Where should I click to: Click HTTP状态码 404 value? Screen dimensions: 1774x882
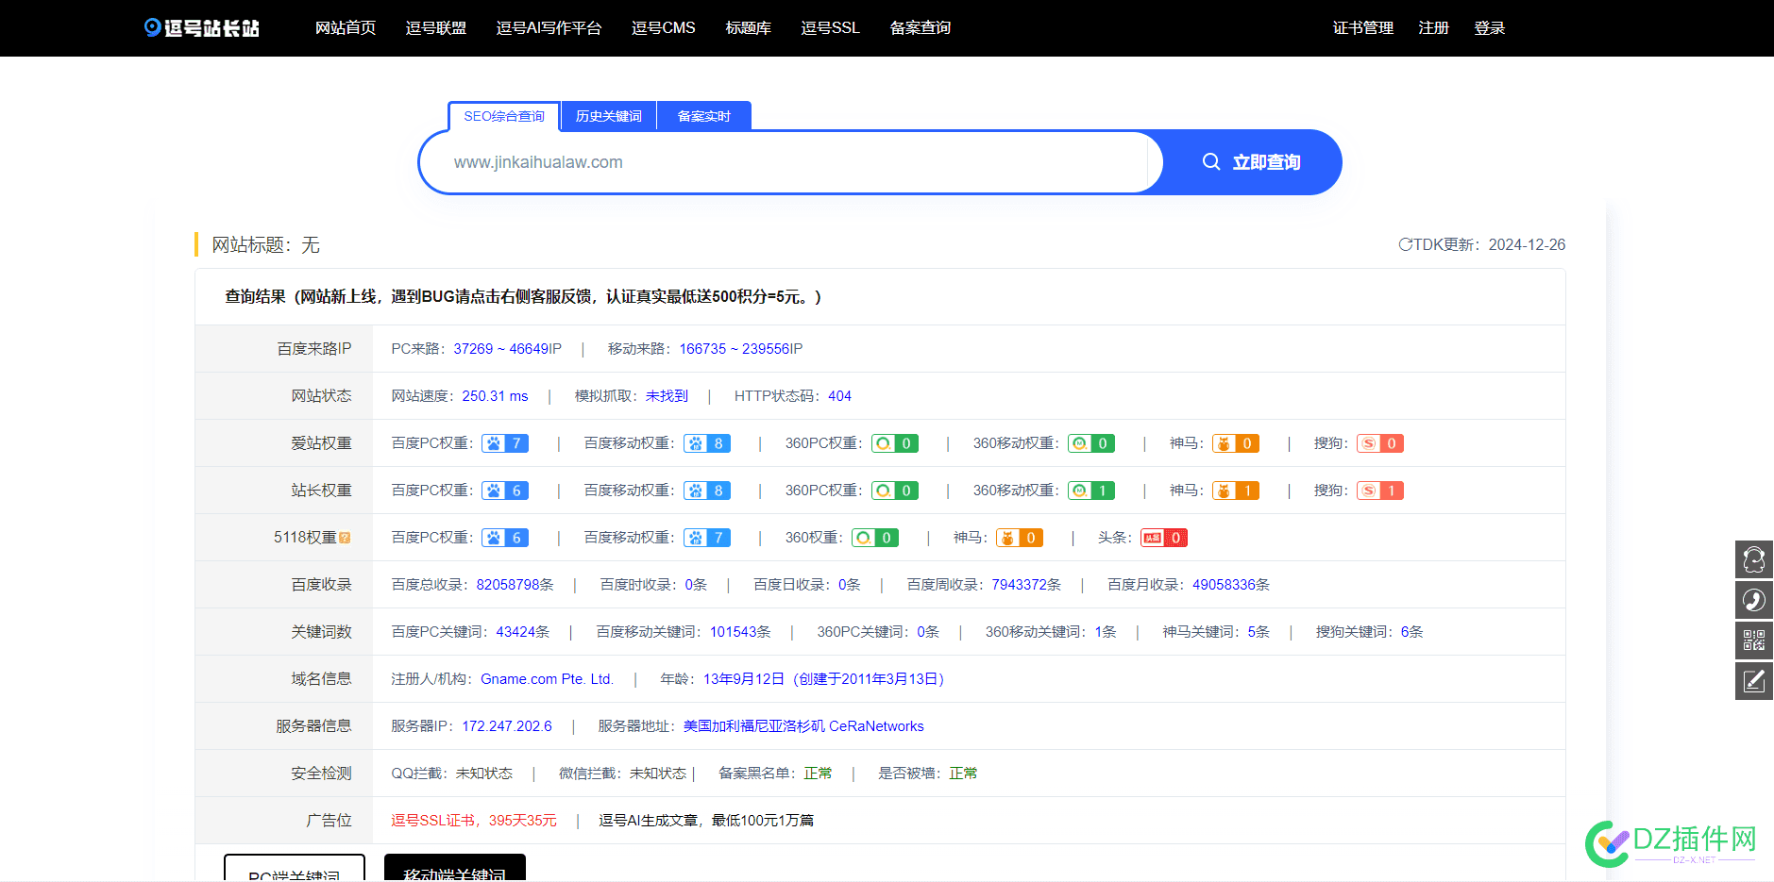click(840, 396)
